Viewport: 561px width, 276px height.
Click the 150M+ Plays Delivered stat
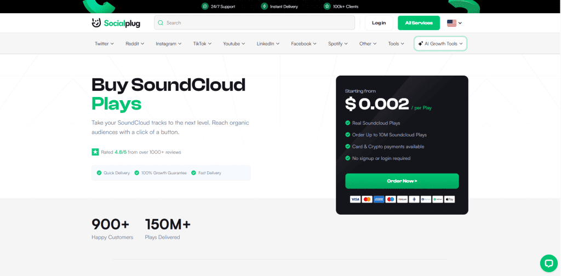tap(168, 228)
